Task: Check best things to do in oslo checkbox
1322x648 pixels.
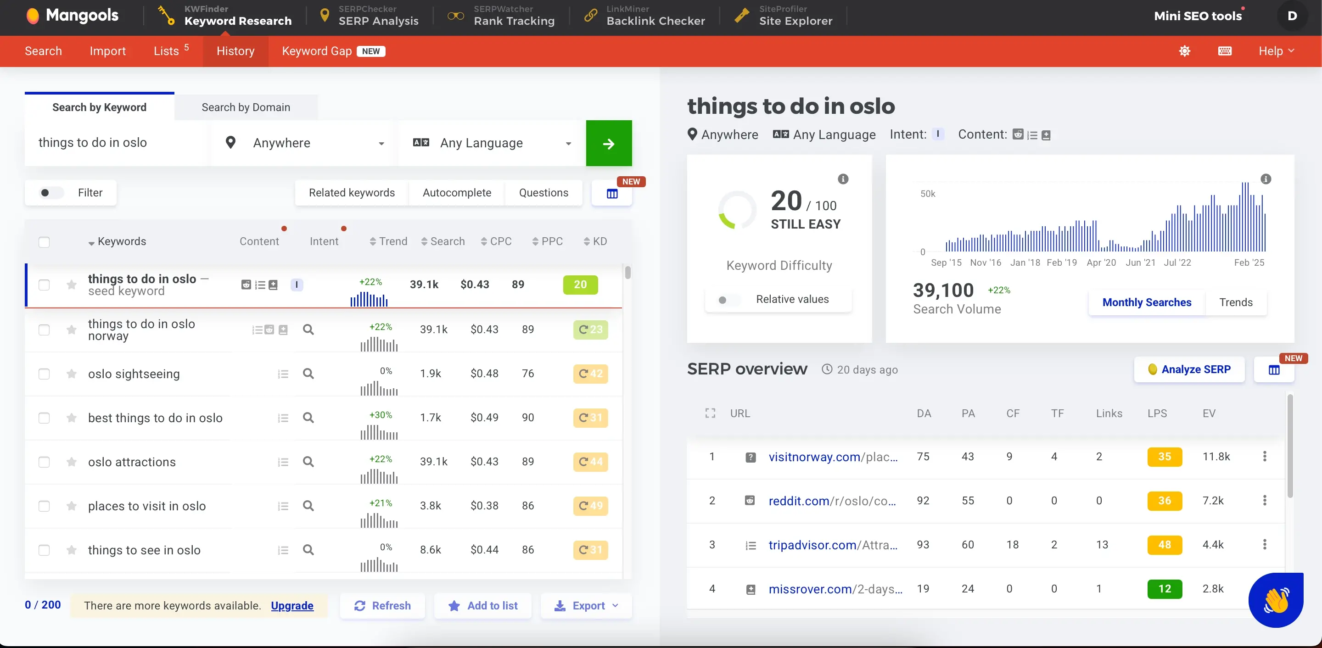Action: tap(44, 418)
